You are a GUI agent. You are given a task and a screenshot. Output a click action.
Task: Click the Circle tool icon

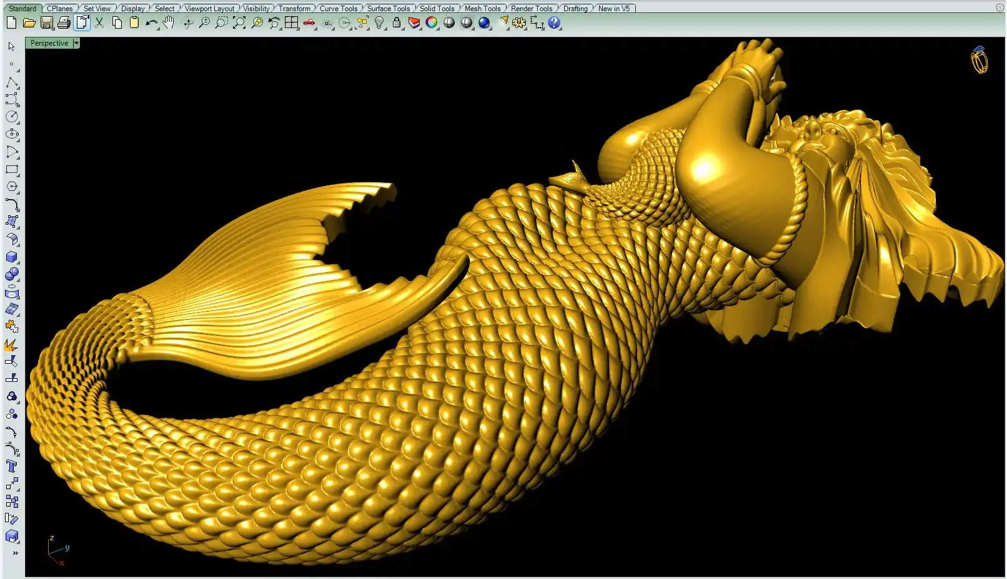12,117
